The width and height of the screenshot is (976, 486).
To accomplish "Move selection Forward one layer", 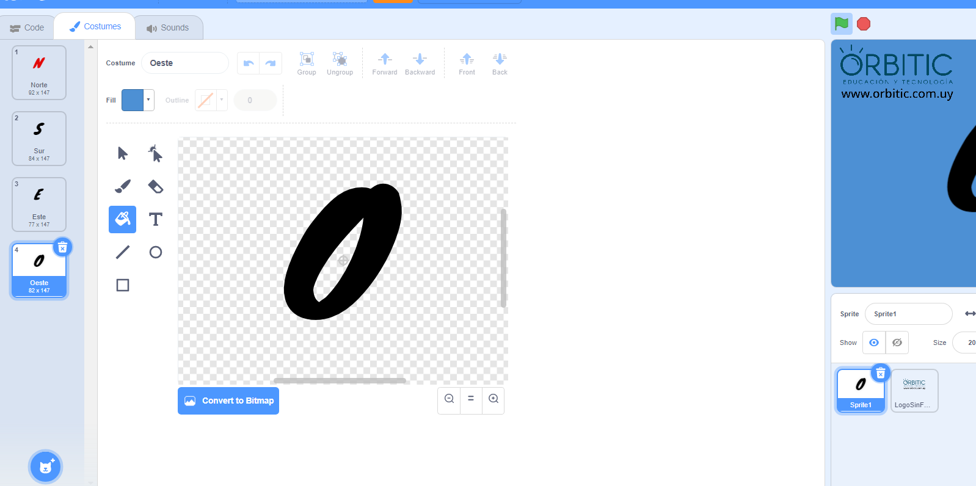I will (x=385, y=63).
